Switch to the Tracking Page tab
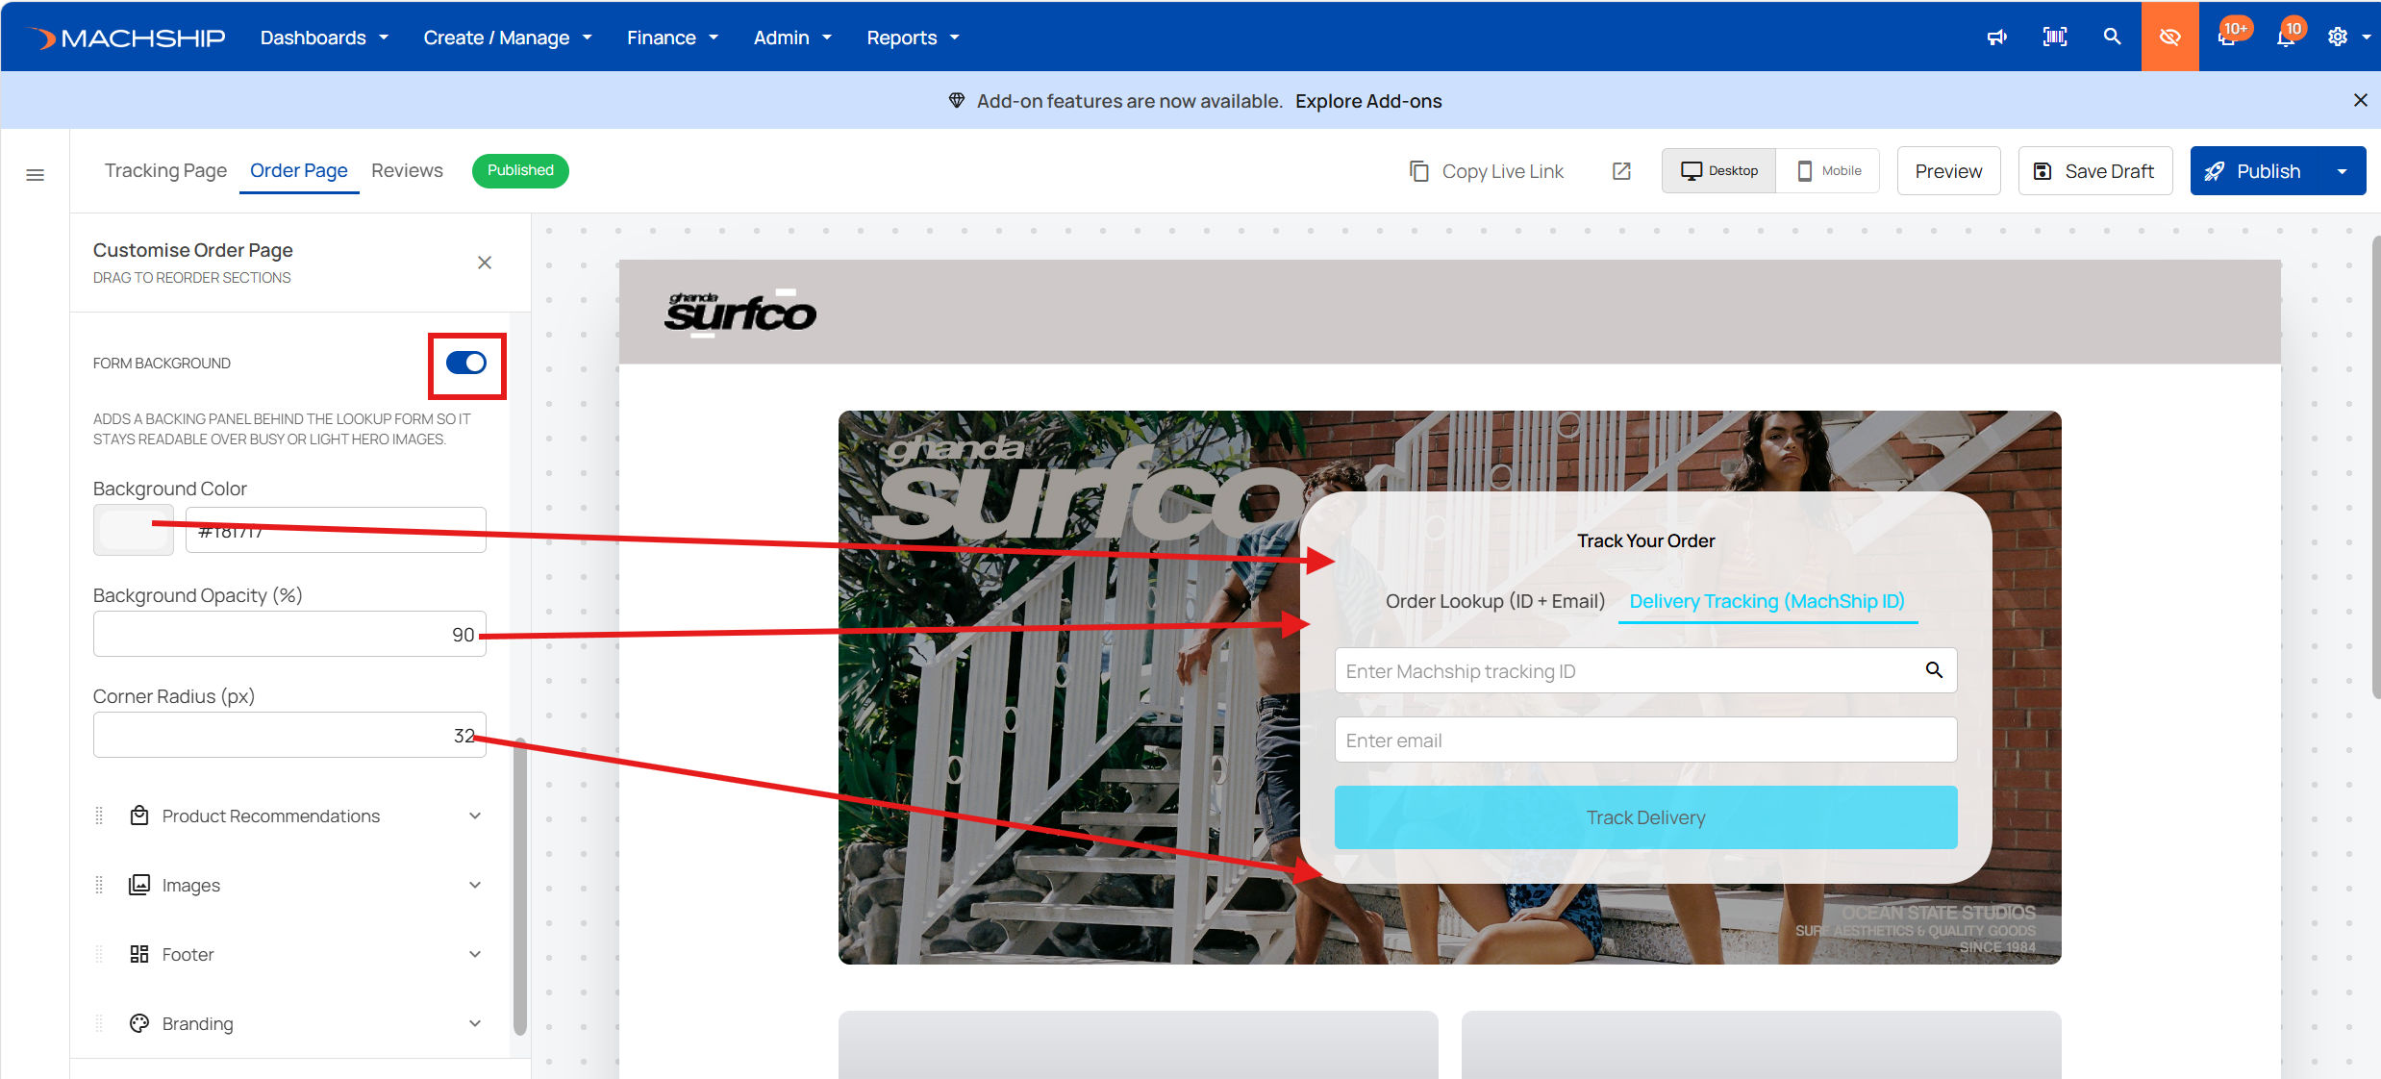The width and height of the screenshot is (2381, 1079). click(x=165, y=170)
